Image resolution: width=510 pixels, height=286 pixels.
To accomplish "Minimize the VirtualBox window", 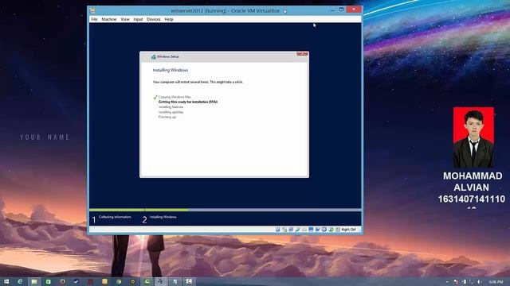I will tap(332, 10).
